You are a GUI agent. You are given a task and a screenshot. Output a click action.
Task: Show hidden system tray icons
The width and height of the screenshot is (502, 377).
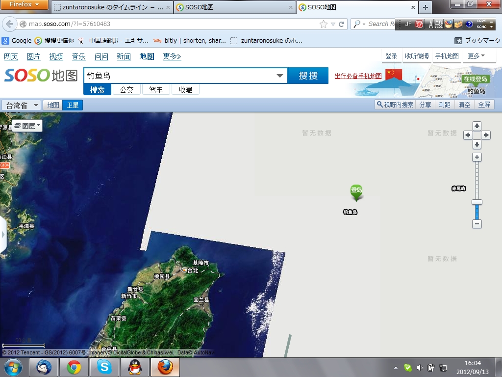396,368
